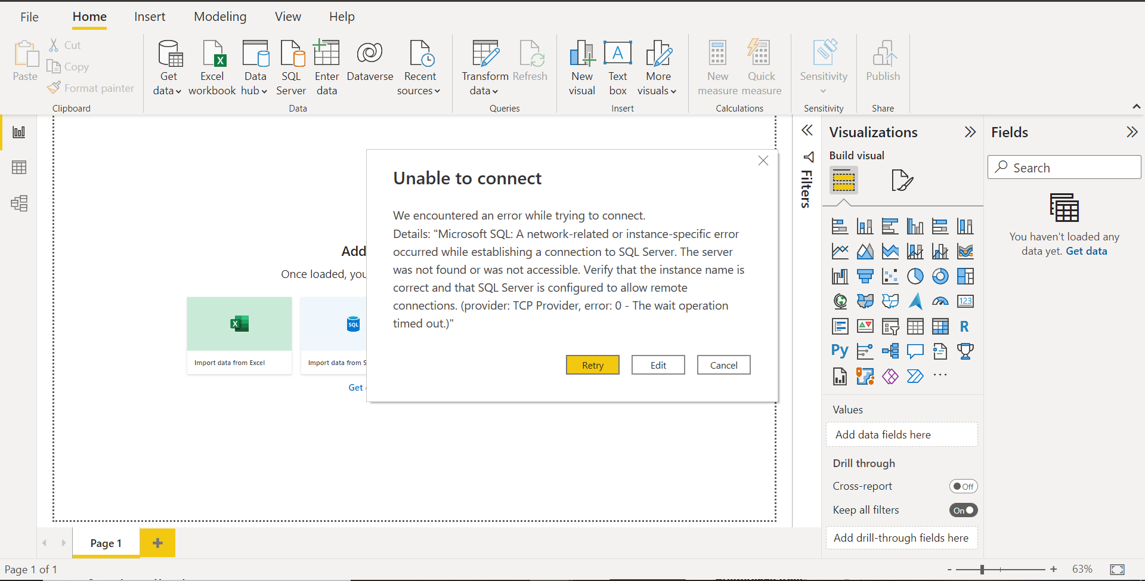Expand Transform data dropdown
This screenshot has height=581, width=1145.
tap(495, 91)
